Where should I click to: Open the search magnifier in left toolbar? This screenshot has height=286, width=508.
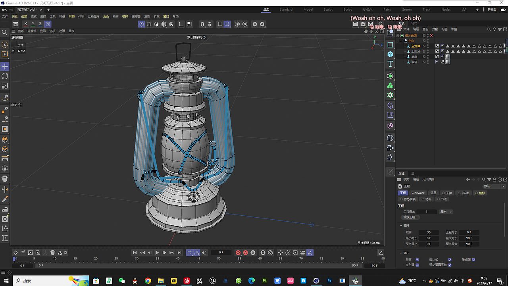point(5,33)
